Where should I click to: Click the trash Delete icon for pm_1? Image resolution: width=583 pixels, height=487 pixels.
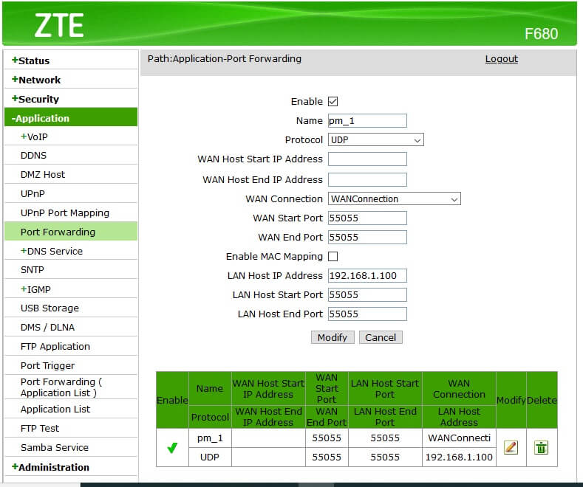pos(541,447)
